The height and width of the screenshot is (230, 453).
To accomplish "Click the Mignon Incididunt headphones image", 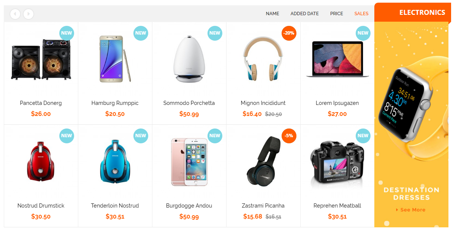I will 263,59.
